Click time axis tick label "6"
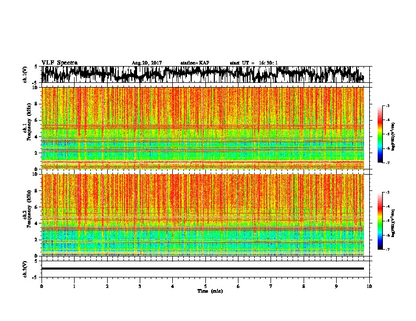This screenshot has height=321, width=416. [x=238, y=286]
